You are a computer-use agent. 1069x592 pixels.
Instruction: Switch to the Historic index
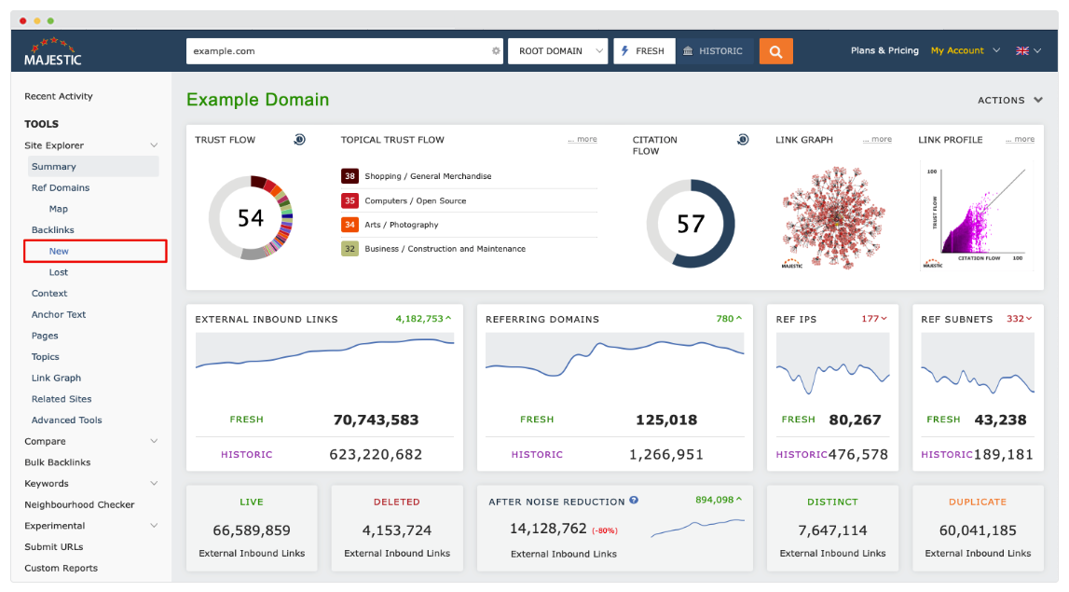714,51
